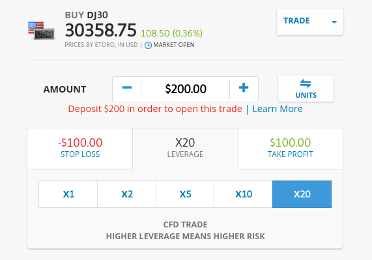The height and width of the screenshot is (260, 372).
Task: Click the DJ30 instrument name
Action: coord(97,15)
